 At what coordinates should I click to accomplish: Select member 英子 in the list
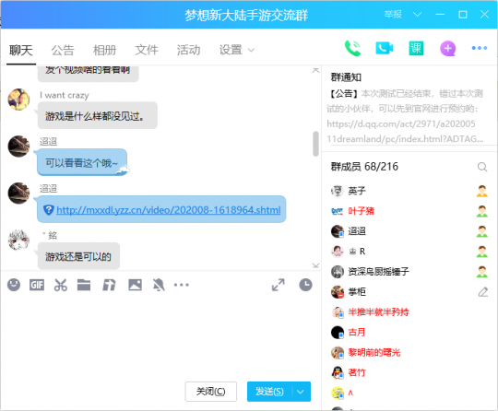pyautogui.click(x=409, y=191)
